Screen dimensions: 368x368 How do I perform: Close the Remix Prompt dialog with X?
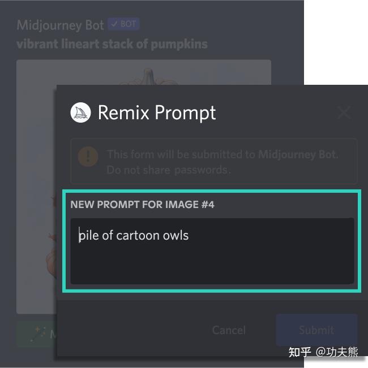pyautogui.click(x=344, y=112)
